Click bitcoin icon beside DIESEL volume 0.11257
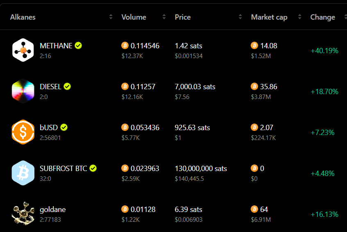 (125, 86)
